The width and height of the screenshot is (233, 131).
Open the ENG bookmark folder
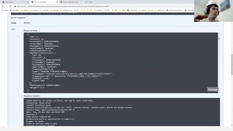coord(122,10)
